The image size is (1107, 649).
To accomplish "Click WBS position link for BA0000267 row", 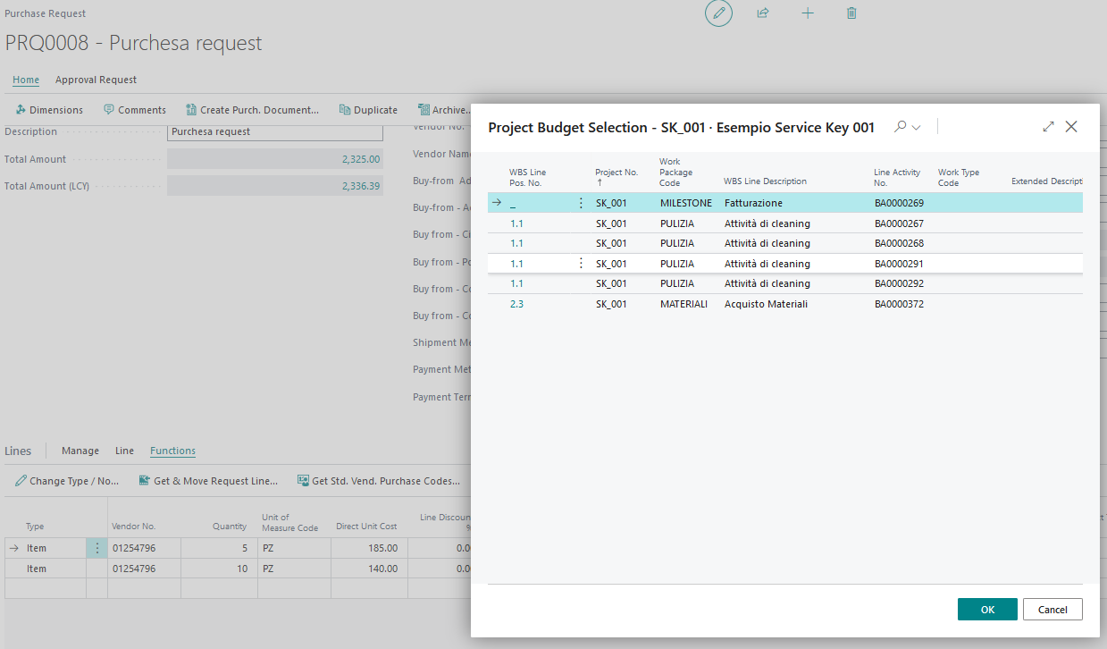I will coord(517,223).
